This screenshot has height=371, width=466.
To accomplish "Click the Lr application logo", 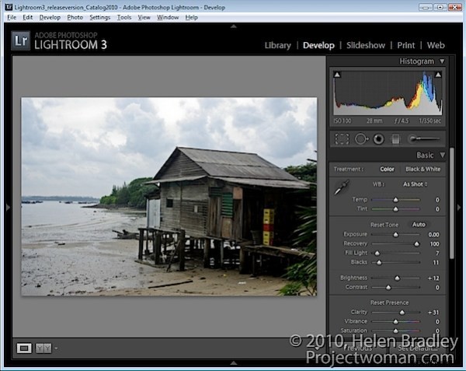I will [x=20, y=40].
